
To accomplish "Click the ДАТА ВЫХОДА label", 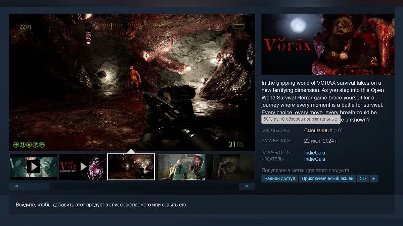I will (x=276, y=141).
